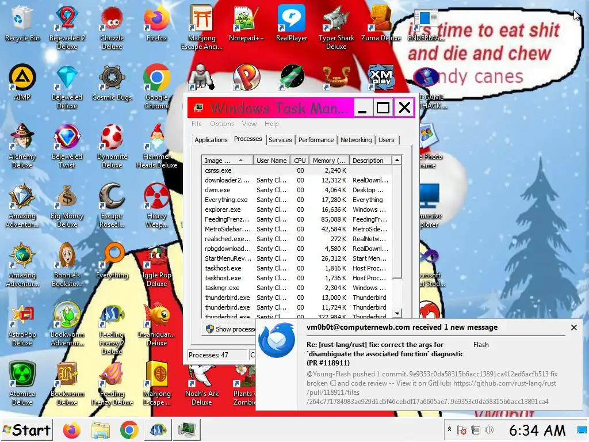The height and width of the screenshot is (442, 589).
Task: Open Google Chrome desktop shortcut
Action: 156,86
